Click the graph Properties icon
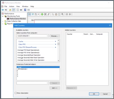This screenshot has height=99, width=114. [59, 14]
